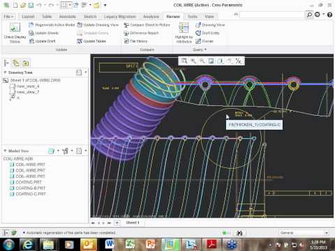Screen dimensions: 335x251
Task: Open Microsoft Word from taskbar
Action: point(110,245)
